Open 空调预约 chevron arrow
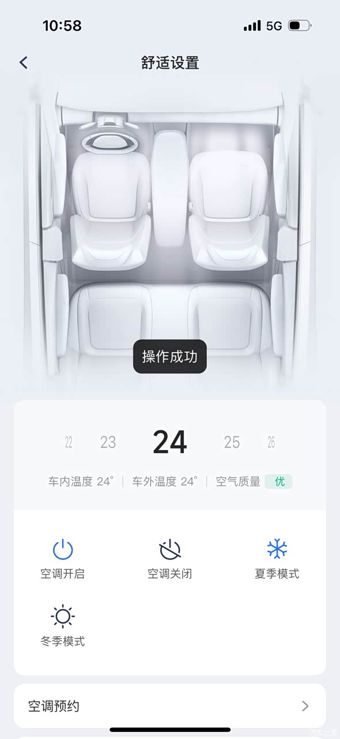340x739 pixels. coord(305,706)
